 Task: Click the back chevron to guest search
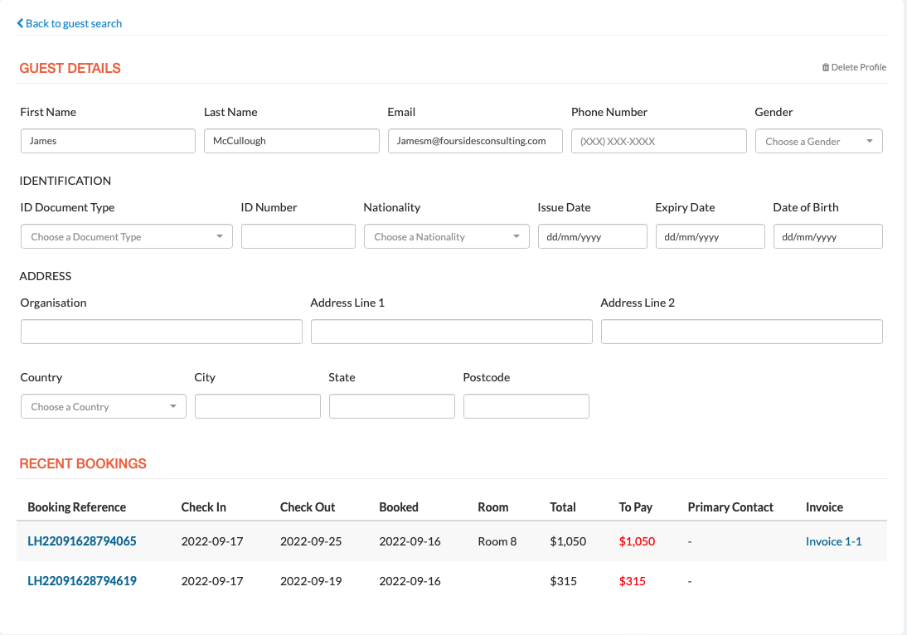tap(21, 23)
